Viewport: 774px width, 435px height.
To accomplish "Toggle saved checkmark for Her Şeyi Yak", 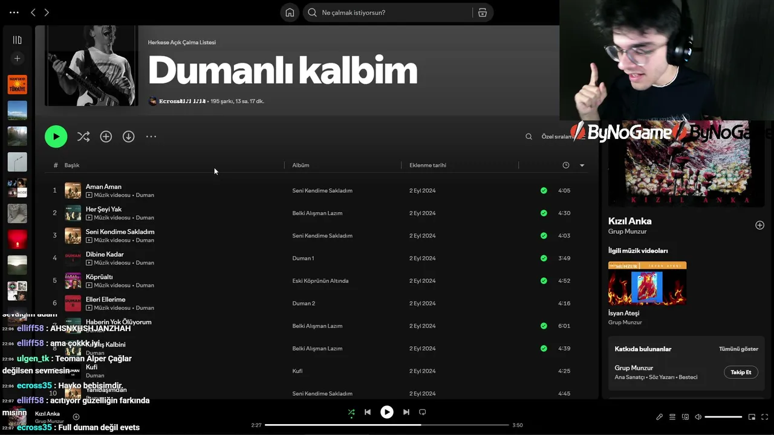I will [x=544, y=213].
